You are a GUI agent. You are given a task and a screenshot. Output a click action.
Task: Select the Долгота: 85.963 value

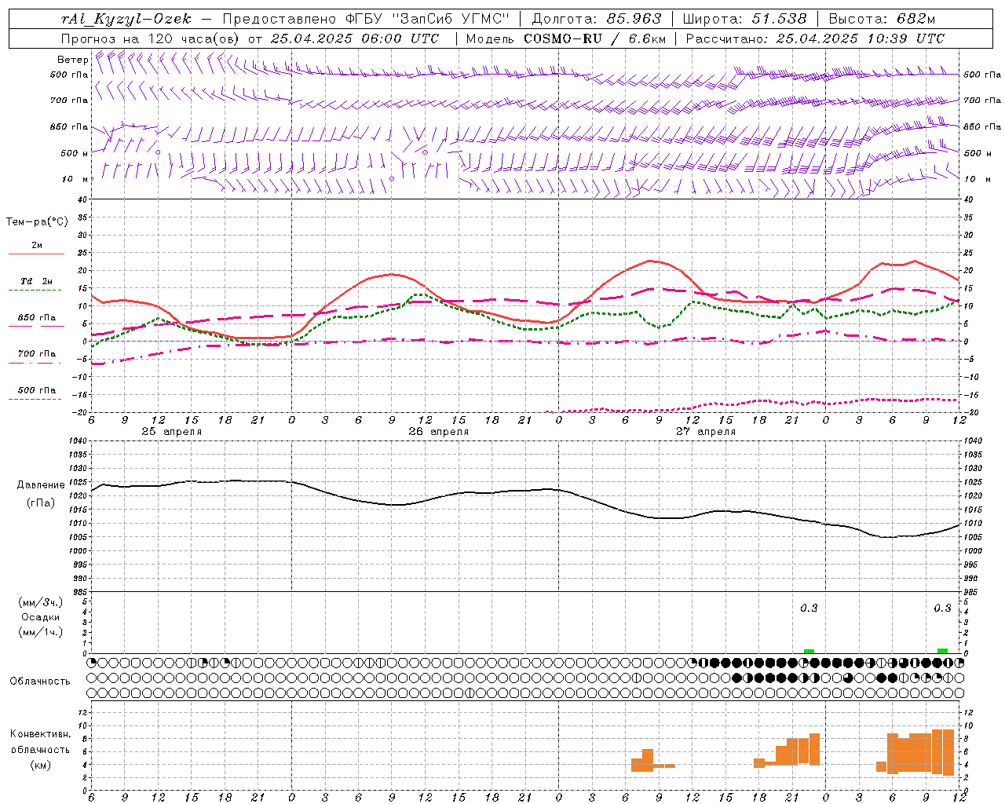click(597, 19)
